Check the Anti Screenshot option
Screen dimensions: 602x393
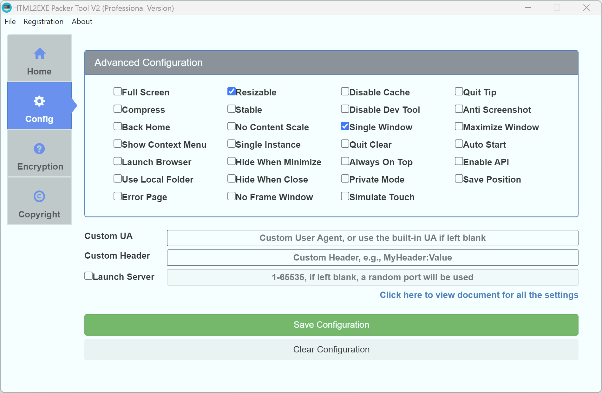pos(459,109)
